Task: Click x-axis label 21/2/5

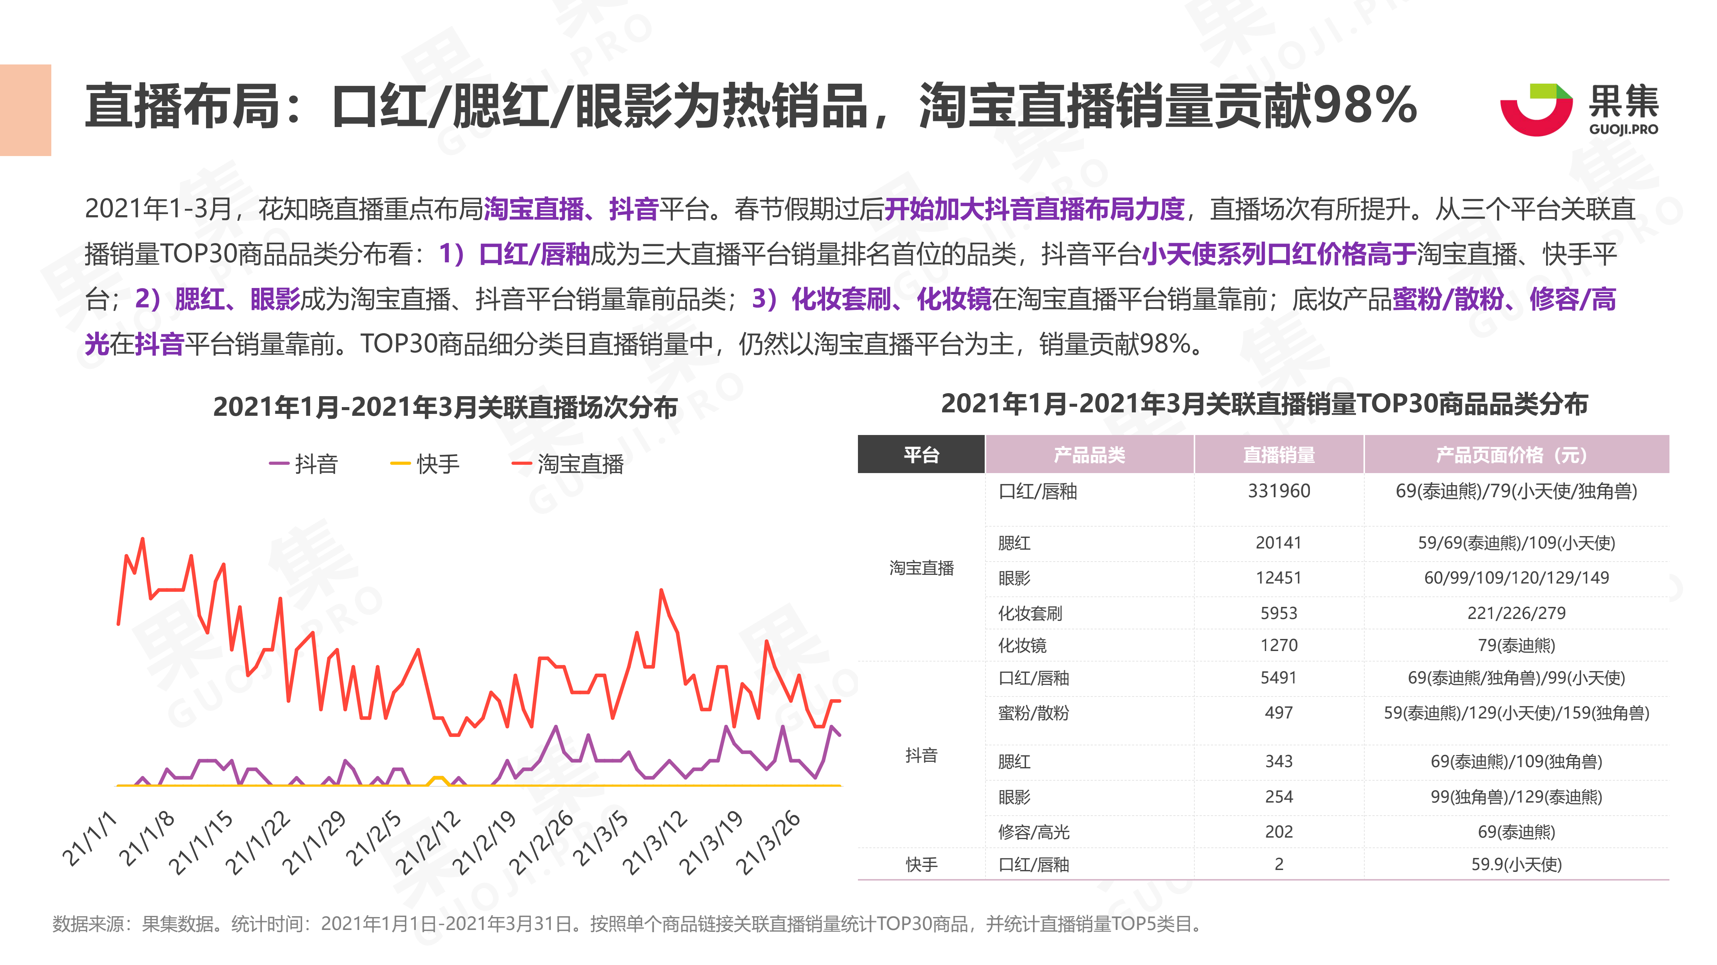Action: [374, 839]
